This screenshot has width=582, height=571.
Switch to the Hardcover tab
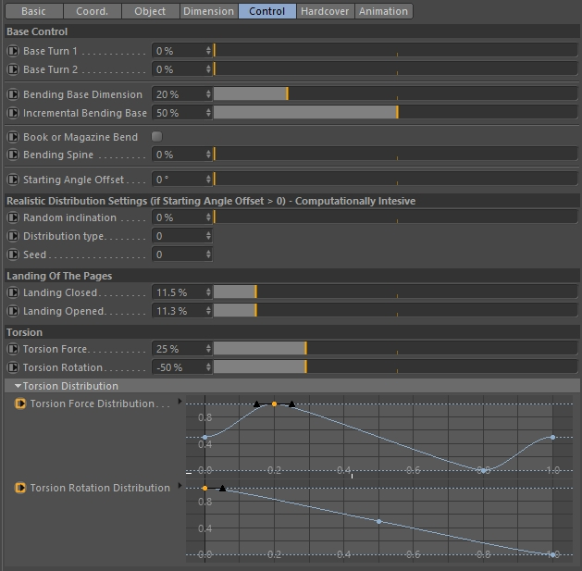(x=326, y=11)
